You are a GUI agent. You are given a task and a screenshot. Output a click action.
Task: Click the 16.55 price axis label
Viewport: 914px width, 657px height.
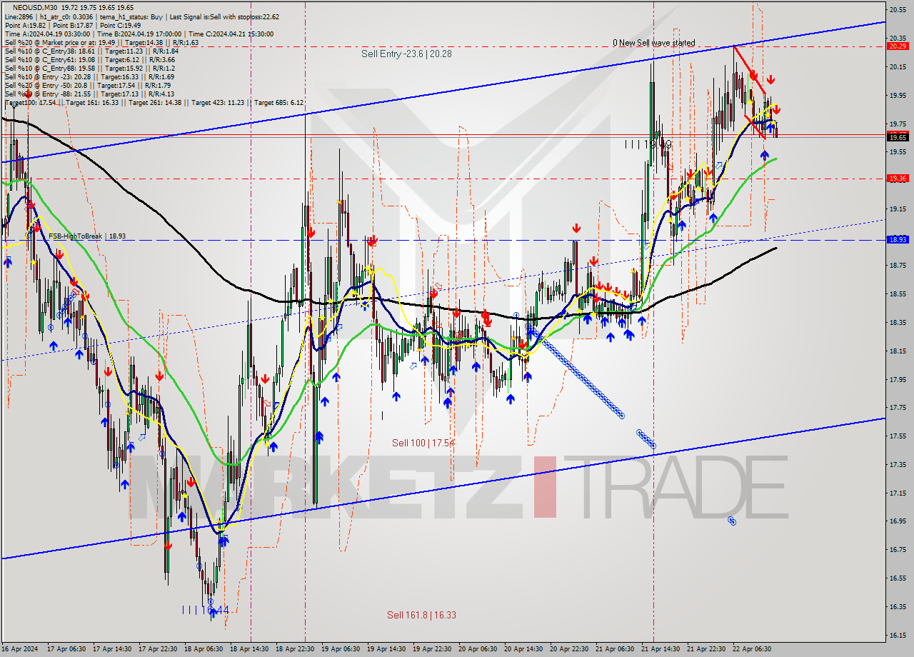click(x=898, y=578)
